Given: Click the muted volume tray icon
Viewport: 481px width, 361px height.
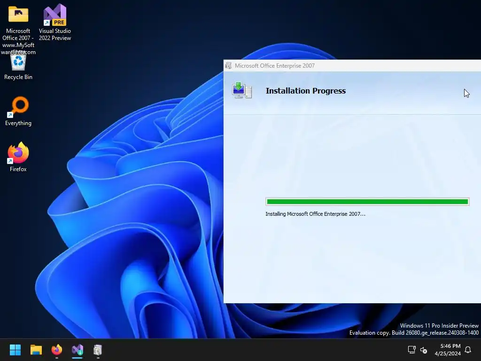Looking at the screenshot, I should tap(424, 350).
